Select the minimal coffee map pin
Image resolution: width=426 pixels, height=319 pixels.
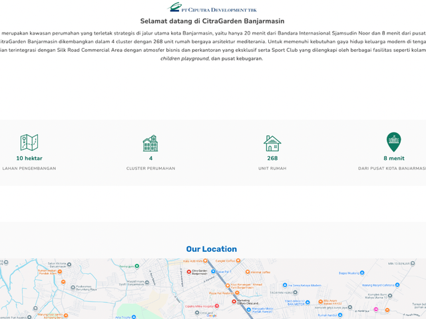248,272
